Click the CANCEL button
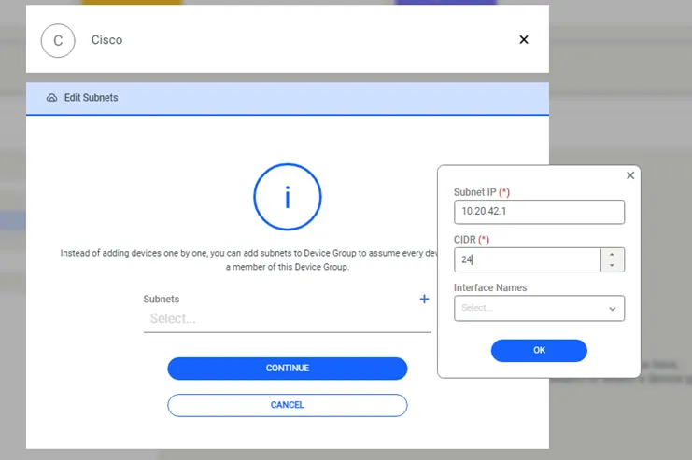The height and width of the screenshot is (460, 692). pos(288,405)
